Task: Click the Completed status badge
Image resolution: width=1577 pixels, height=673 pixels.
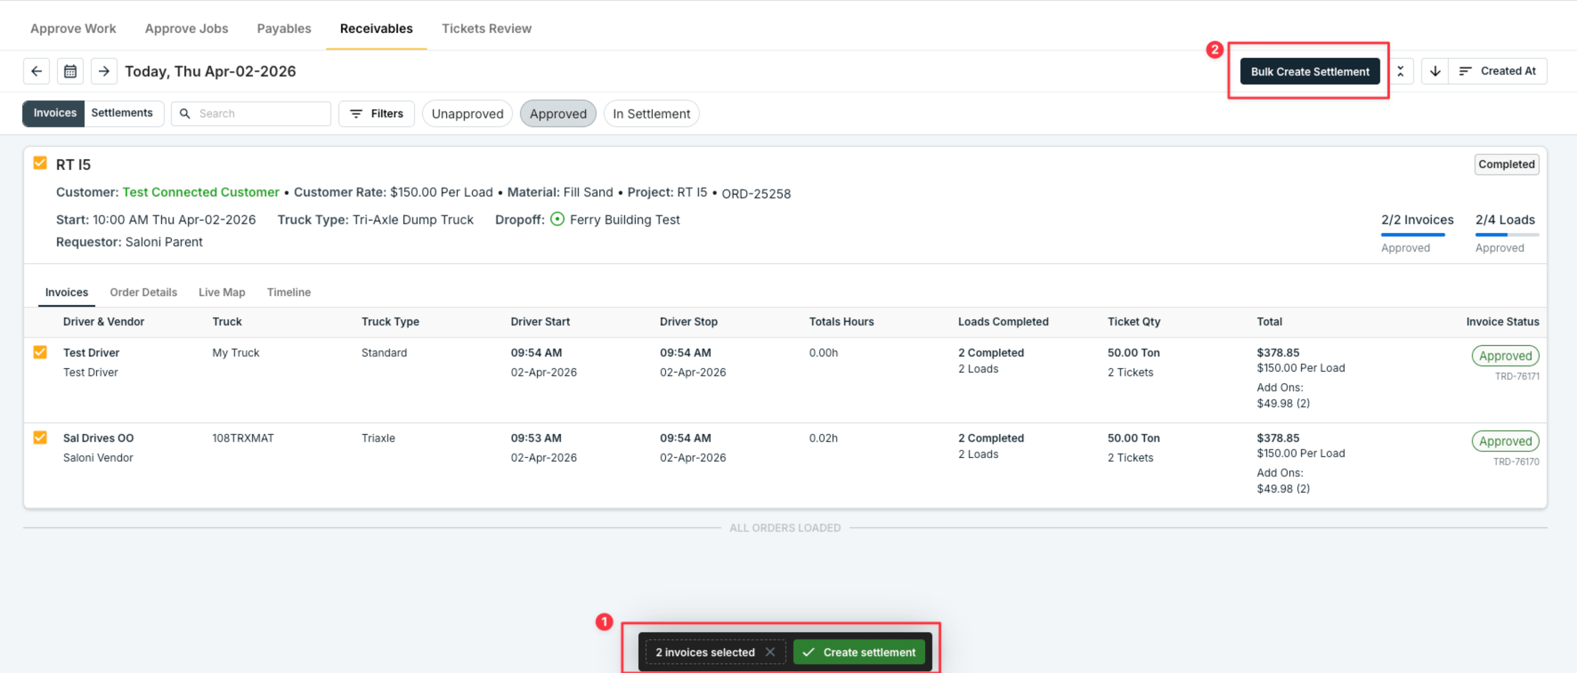Action: click(1506, 164)
